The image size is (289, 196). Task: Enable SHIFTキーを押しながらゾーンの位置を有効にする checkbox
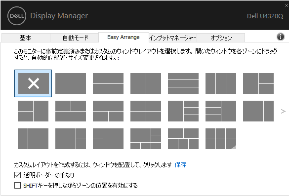(x=17, y=185)
